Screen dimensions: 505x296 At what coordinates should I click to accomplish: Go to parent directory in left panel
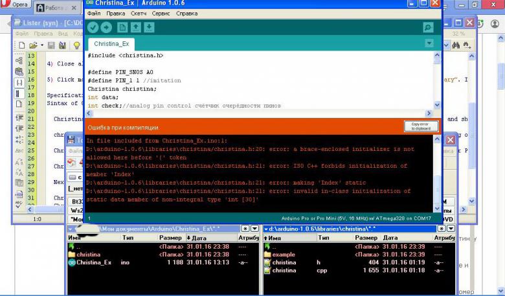pos(163,247)
